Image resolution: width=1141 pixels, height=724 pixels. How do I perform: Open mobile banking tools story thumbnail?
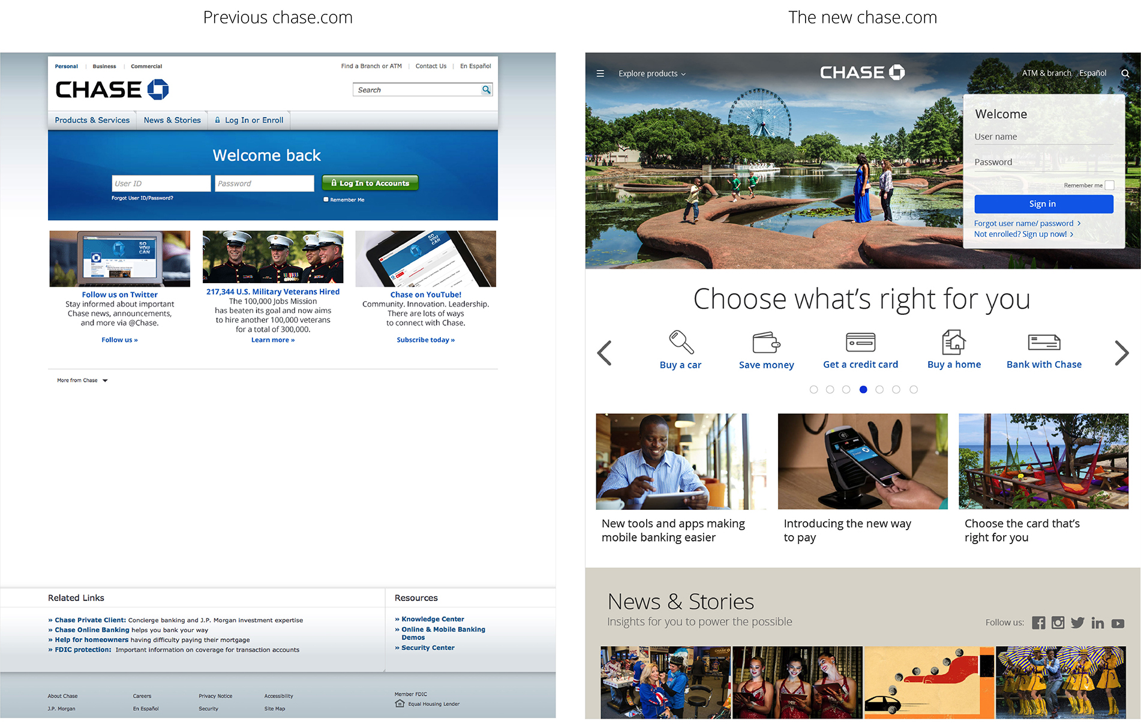point(681,461)
